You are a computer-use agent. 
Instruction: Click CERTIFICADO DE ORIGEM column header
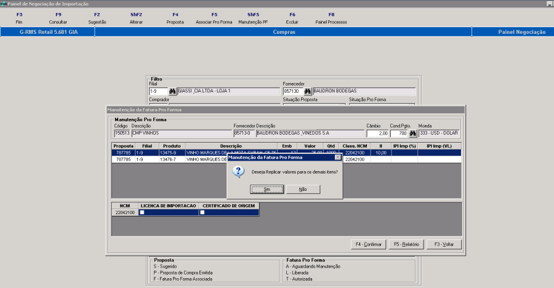(x=228, y=206)
